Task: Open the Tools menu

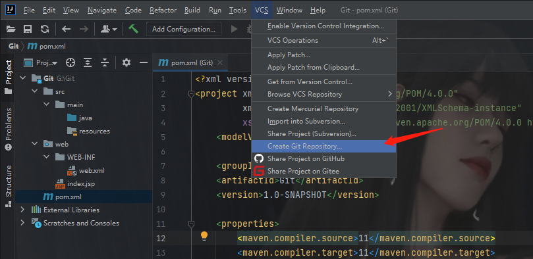Action: click(x=238, y=10)
